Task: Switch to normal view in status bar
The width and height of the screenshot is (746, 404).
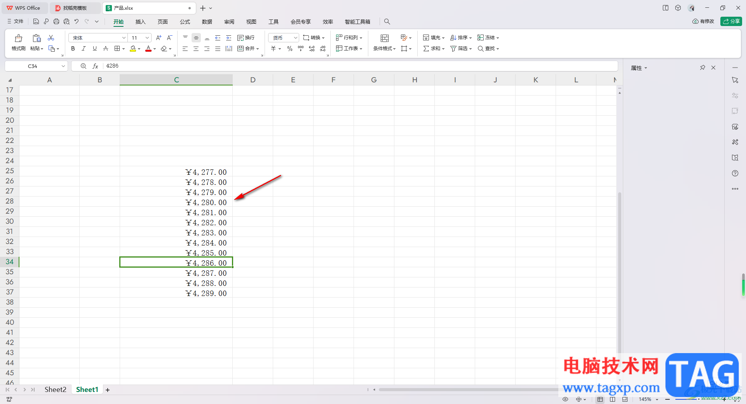Action: click(x=600, y=399)
